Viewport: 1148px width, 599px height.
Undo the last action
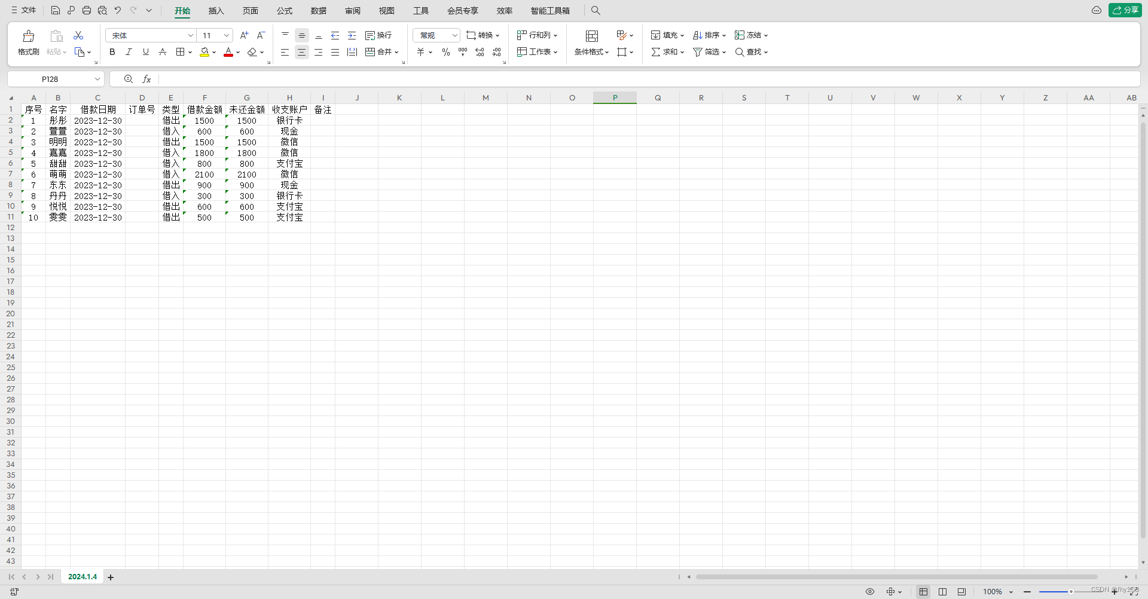click(118, 10)
